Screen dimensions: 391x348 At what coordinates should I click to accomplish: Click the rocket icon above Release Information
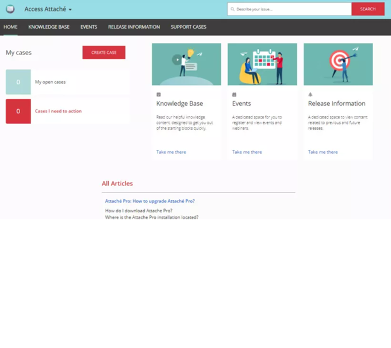pyautogui.click(x=310, y=94)
